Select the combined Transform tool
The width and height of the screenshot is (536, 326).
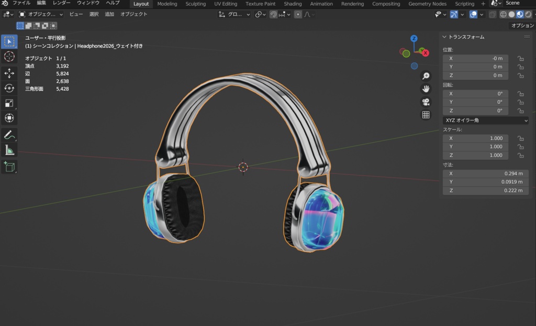coord(9,118)
